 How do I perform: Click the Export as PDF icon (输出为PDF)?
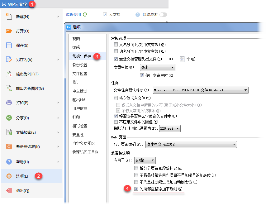point(9,74)
